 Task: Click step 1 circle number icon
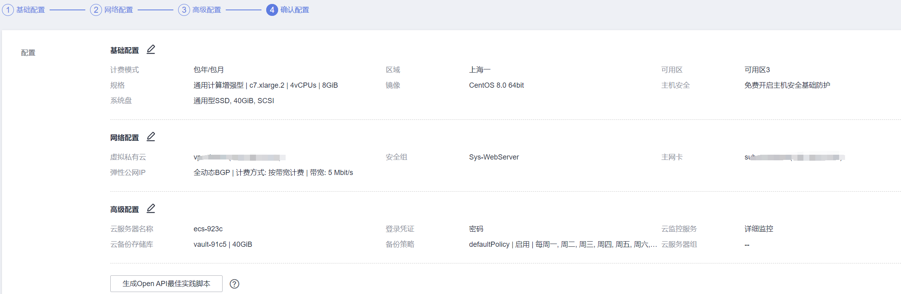(x=8, y=10)
